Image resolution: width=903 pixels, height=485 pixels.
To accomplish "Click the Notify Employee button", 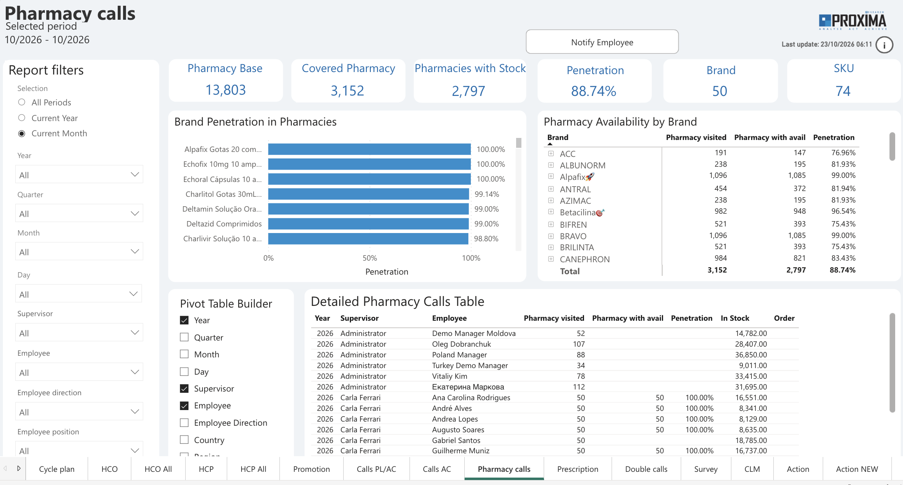I will tap(602, 42).
